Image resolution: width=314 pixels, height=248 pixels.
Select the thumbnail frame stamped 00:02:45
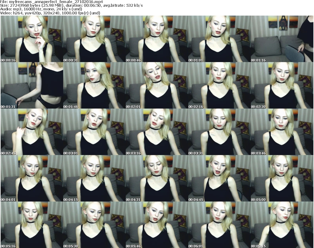32,132
